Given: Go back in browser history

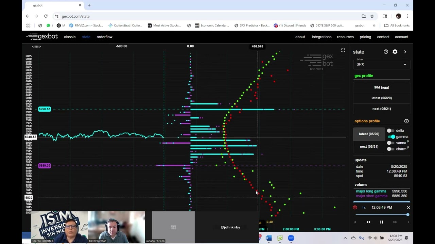Looking at the screenshot, I should tap(28, 16).
